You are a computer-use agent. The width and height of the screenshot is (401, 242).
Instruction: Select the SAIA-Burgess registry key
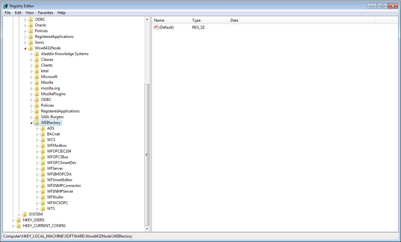[x=52, y=117]
